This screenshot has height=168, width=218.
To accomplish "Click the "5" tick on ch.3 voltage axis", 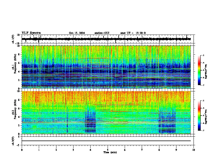I will pos(19,137).
